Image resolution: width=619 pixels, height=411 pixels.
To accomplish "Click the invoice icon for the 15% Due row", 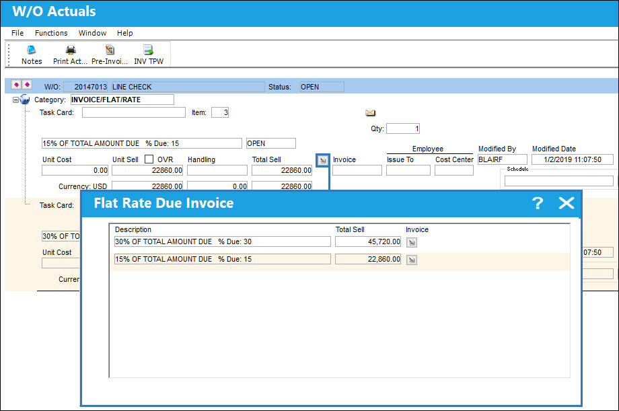I will point(412,260).
